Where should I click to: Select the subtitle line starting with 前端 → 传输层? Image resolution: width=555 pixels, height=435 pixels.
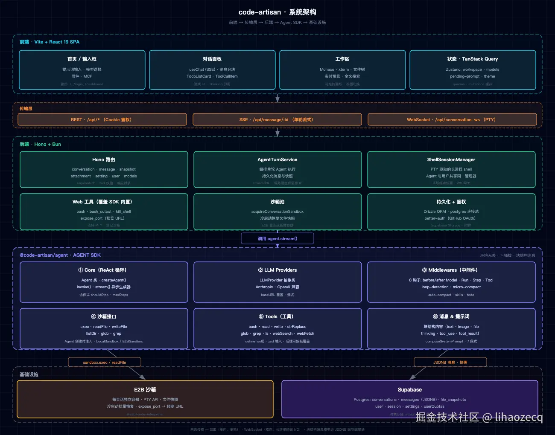click(x=277, y=23)
